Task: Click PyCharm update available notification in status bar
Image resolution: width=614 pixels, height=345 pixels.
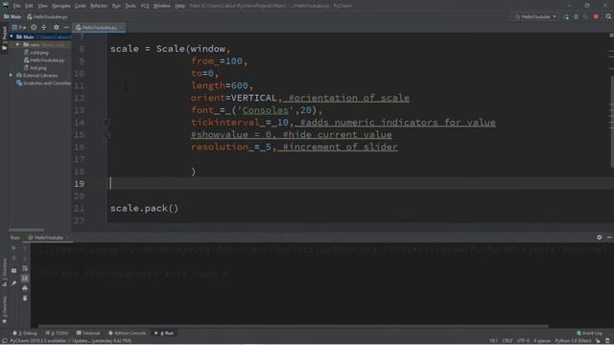Action: click(x=71, y=341)
